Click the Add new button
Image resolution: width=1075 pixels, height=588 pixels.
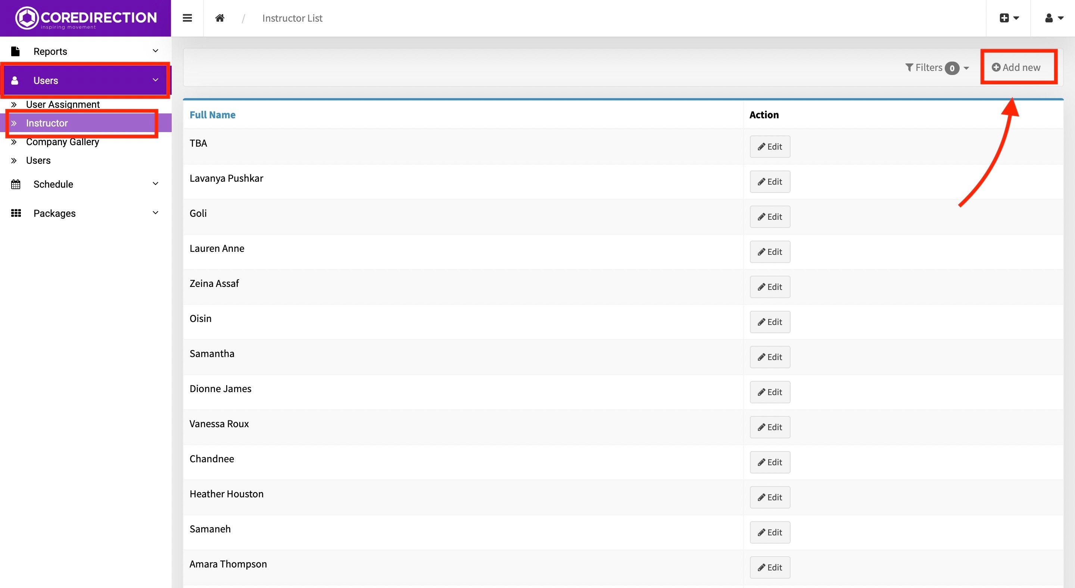(x=1016, y=67)
